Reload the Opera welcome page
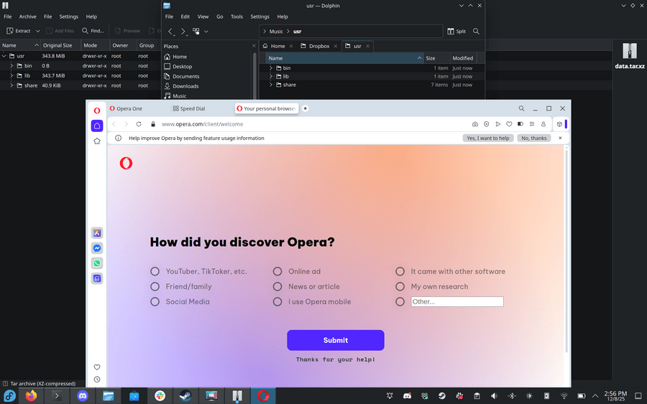647x404 pixels. [139, 124]
